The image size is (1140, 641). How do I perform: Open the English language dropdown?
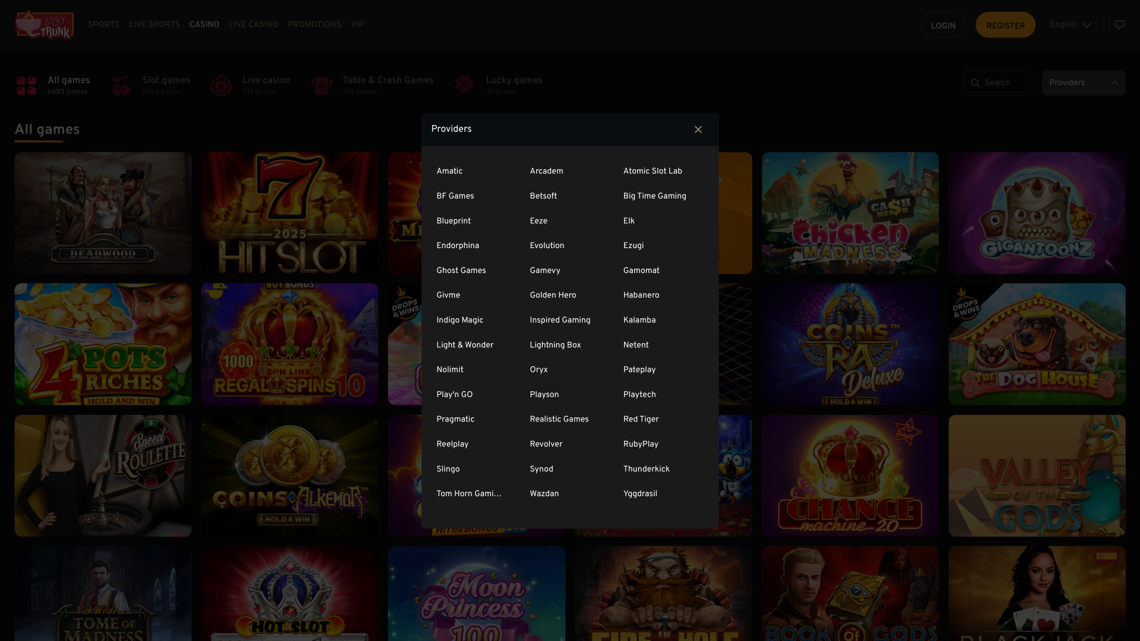point(1069,24)
